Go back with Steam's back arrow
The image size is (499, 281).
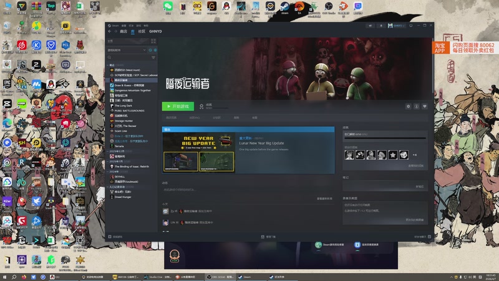pyautogui.click(x=110, y=31)
